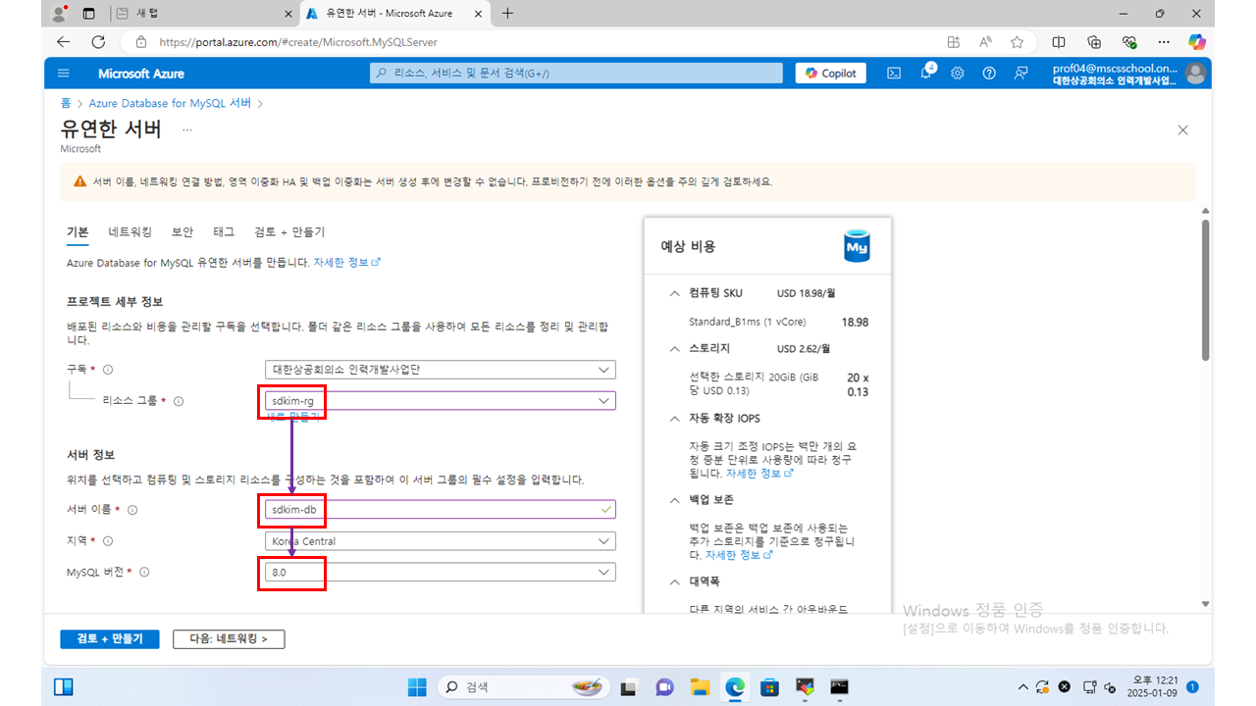Open a new browser tab
1256x706 pixels.
click(x=507, y=14)
